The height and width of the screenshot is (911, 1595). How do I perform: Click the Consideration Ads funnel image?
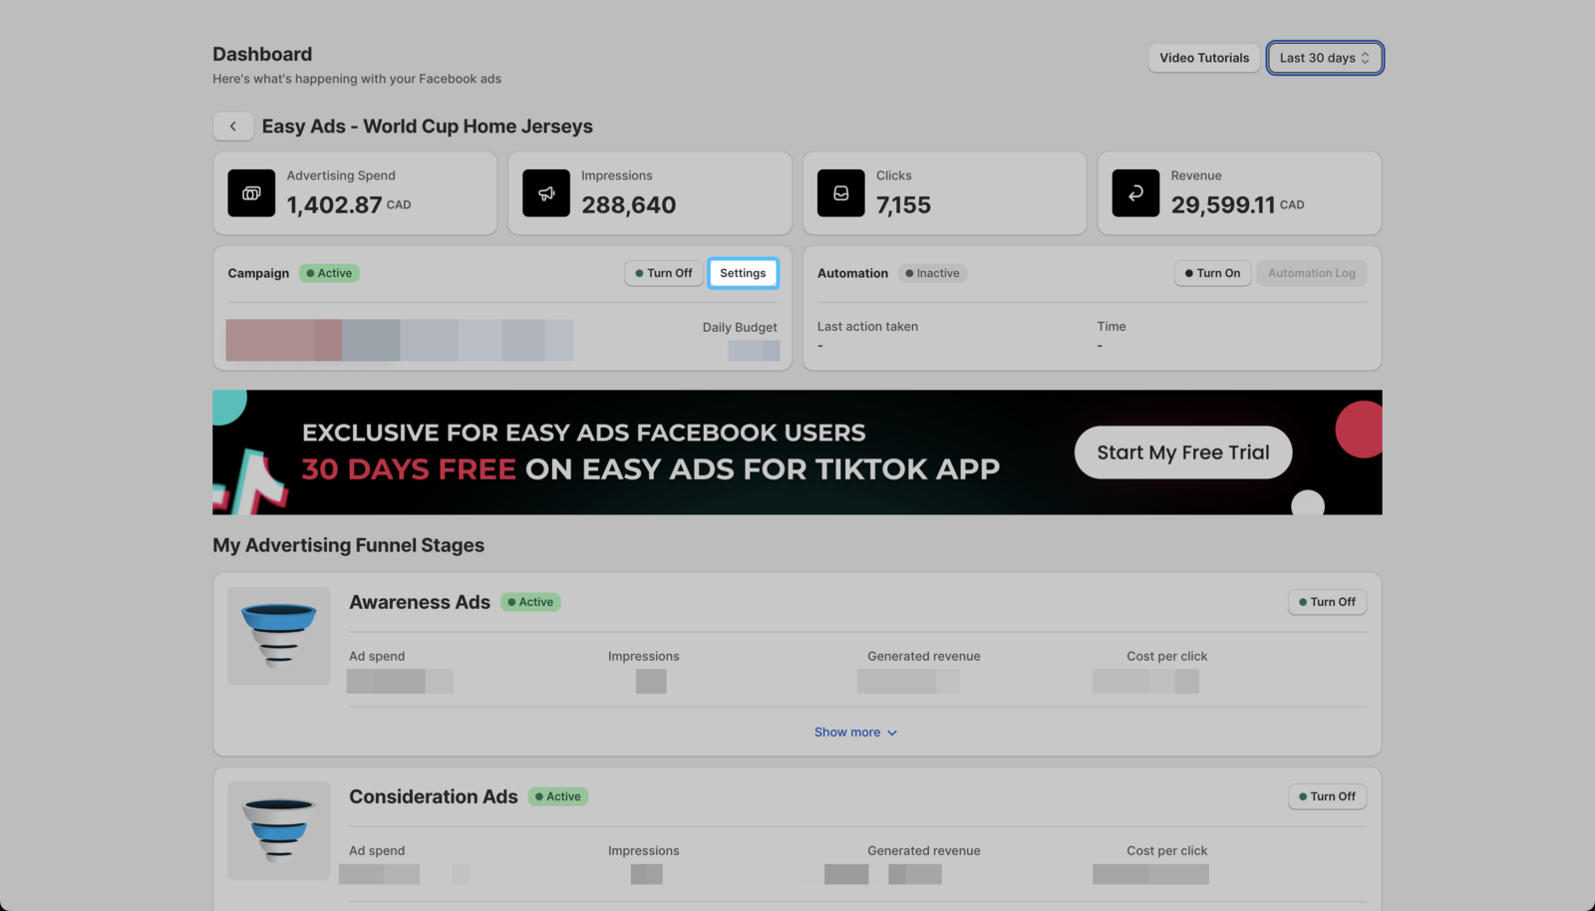click(x=279, y=830)
